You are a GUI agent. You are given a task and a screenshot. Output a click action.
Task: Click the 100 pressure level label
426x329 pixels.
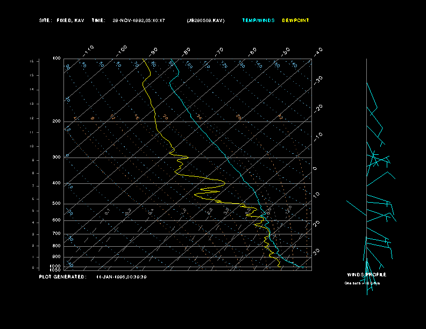(x=56, y=58)
